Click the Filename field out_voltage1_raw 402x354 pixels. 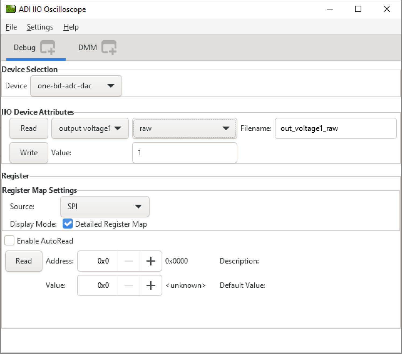(x=335, y=128)
